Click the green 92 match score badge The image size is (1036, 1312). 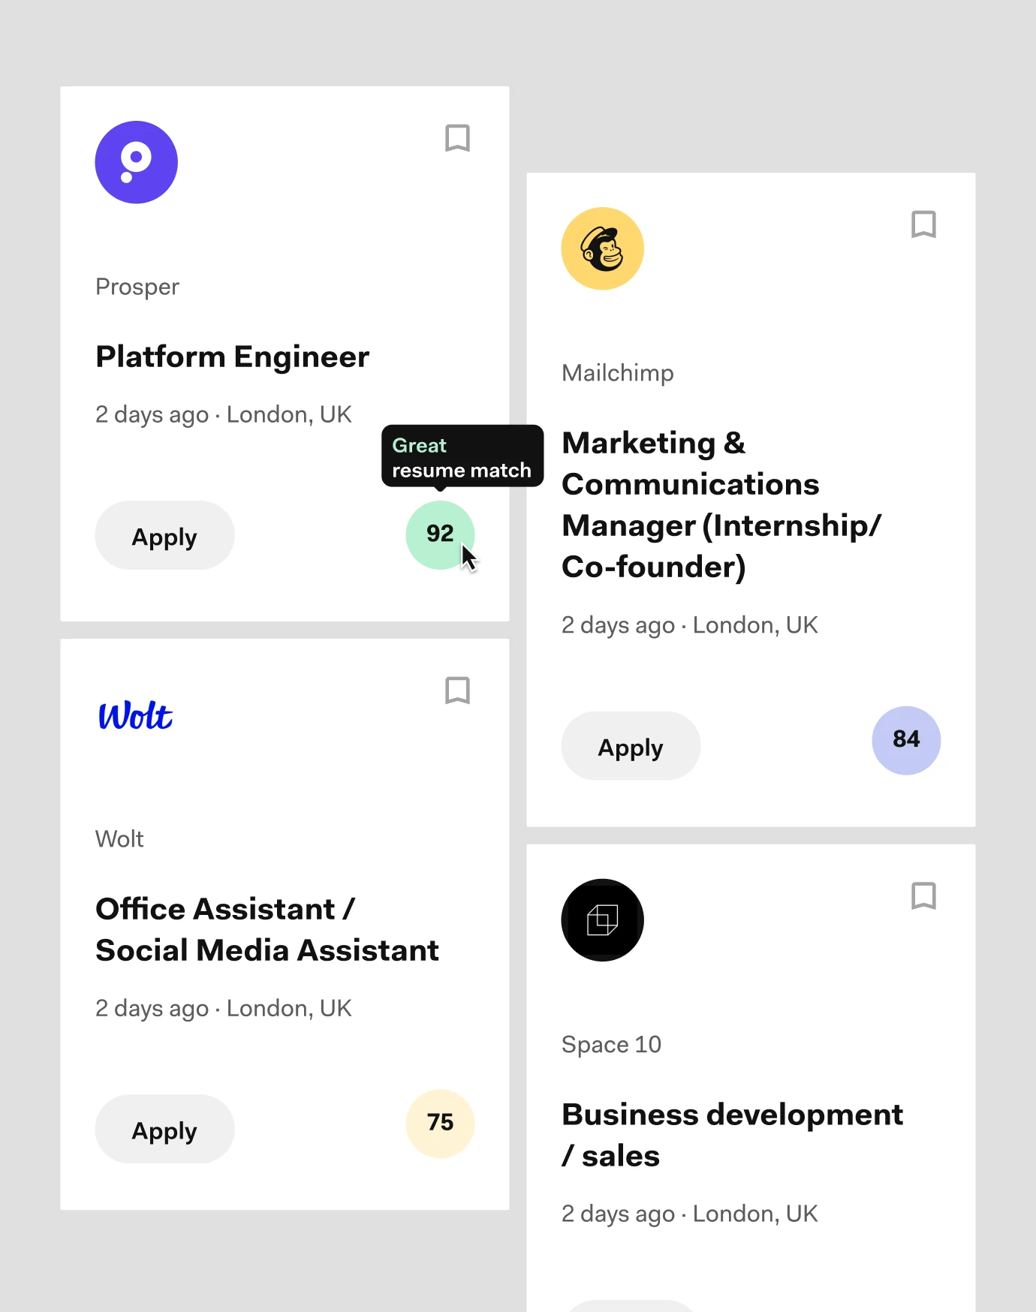[440, 534]
